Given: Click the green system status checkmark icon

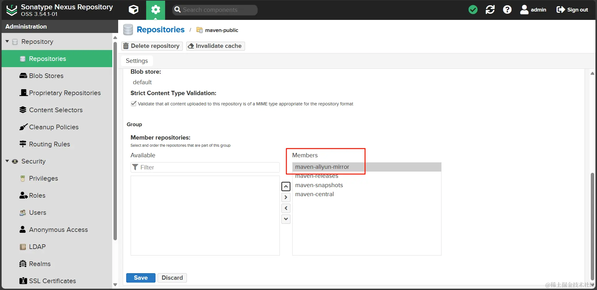Looking at the screenshot, I should pos(473,10).
